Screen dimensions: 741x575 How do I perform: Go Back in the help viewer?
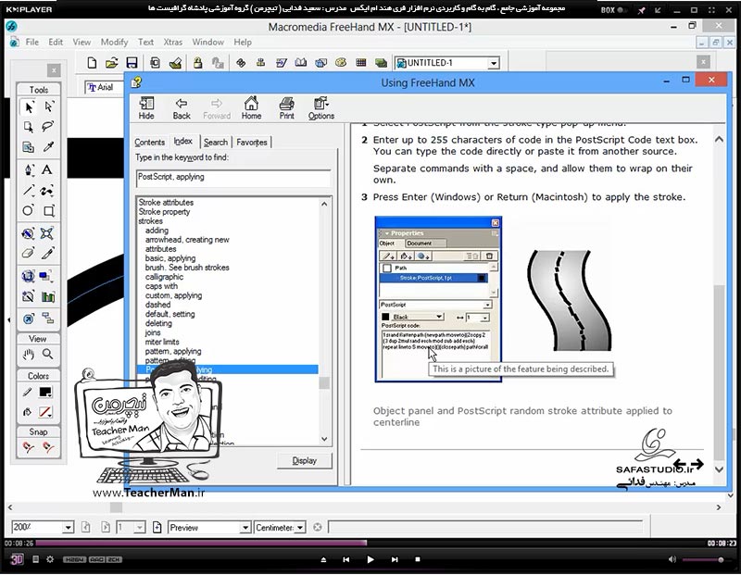click(x=182, y=108)
